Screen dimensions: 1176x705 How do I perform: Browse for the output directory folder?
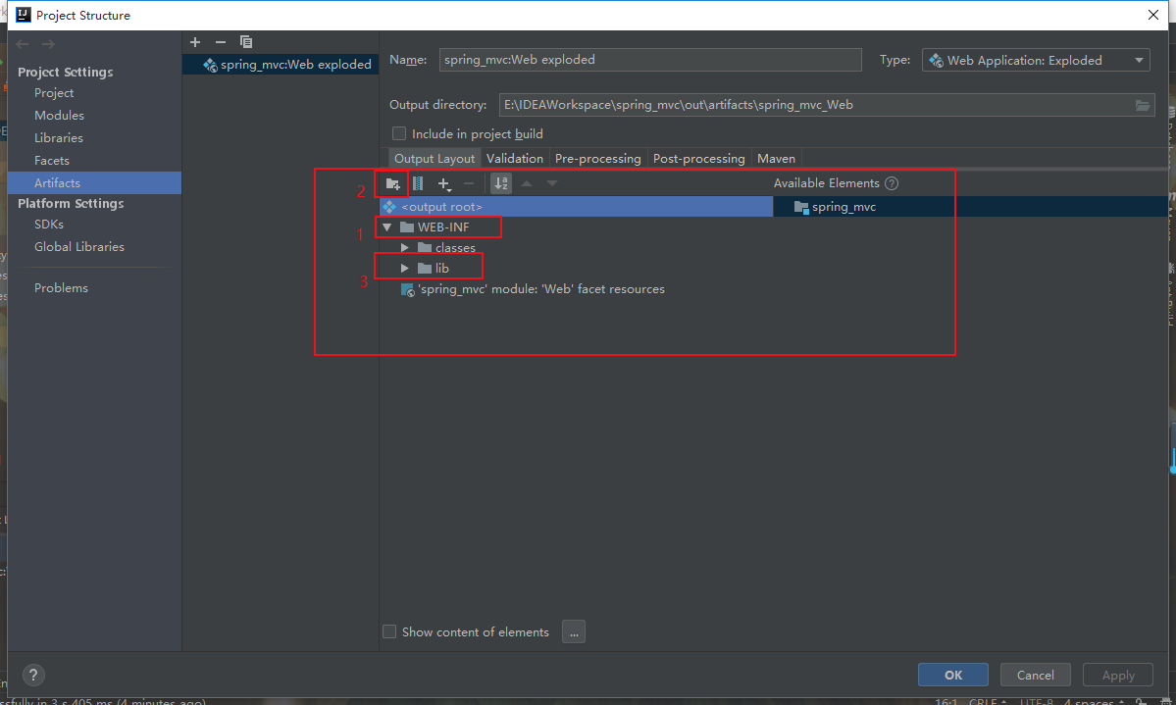(x=1143, y=106)
